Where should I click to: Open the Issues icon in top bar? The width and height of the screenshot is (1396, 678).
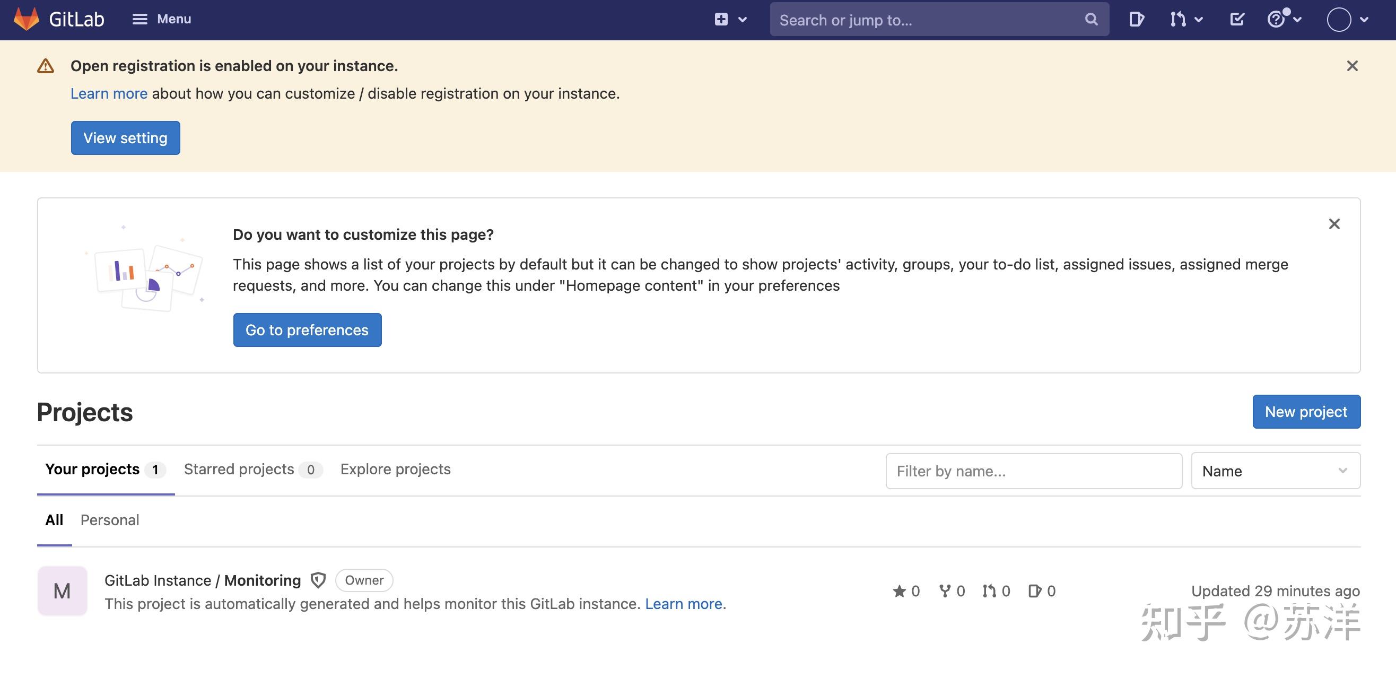tap(1137, 19)
